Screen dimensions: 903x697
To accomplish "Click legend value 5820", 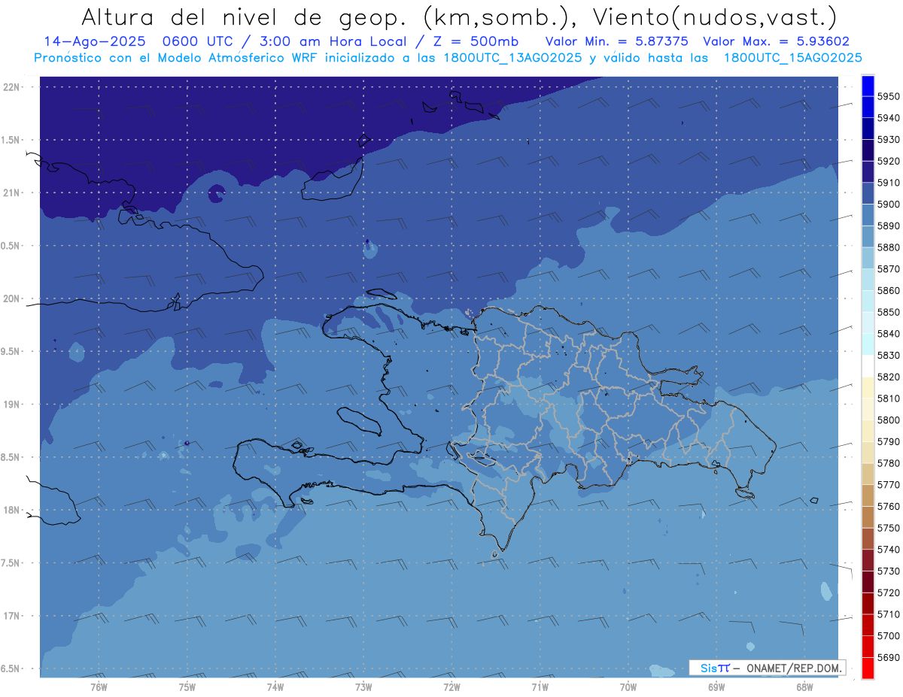I will point(888,377).
